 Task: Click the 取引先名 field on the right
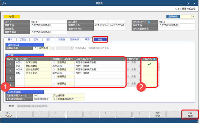pyautogui.click(x=176, y=25)
